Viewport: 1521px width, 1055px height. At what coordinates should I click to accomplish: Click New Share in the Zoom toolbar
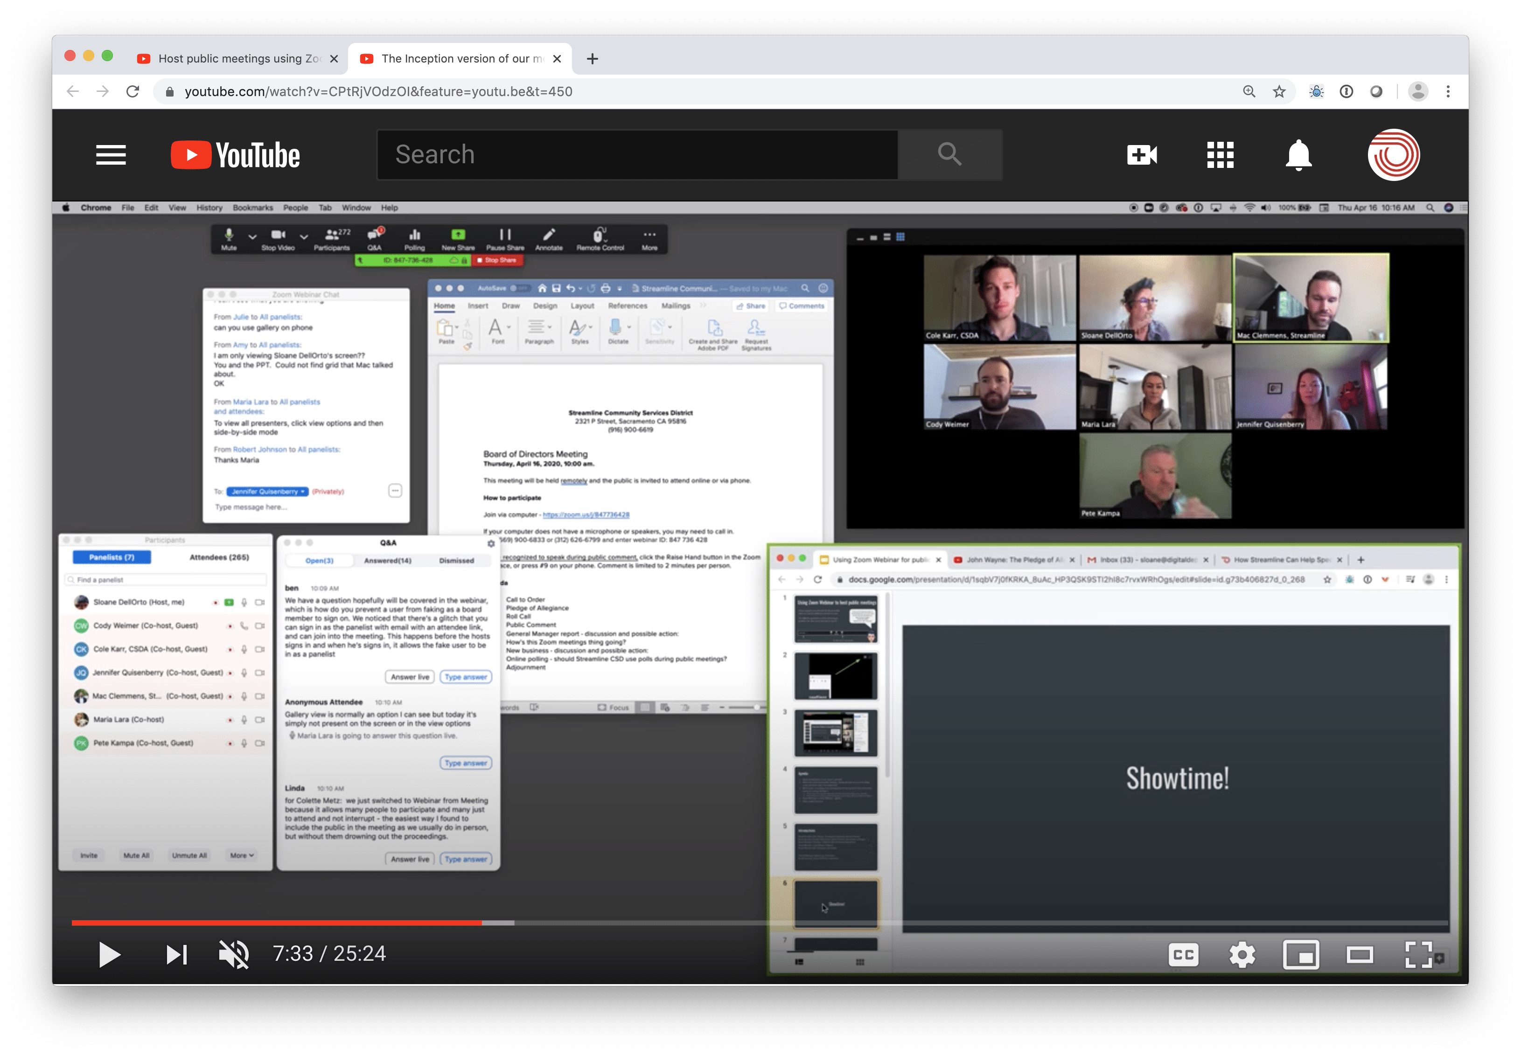[x=458, y=239]
